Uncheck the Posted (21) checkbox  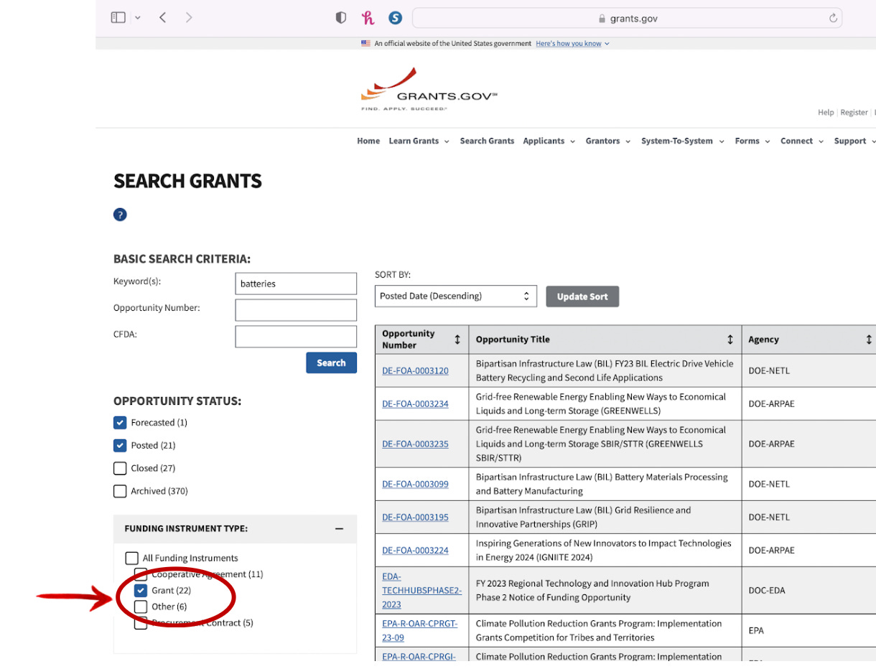(120, 446)
